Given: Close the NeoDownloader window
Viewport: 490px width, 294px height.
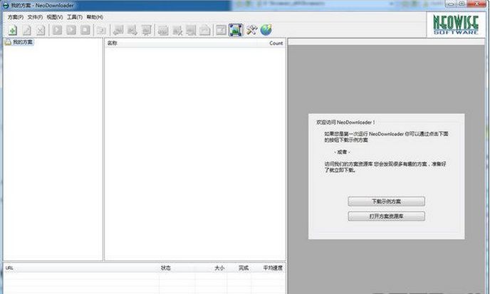Looking at the screenshot, I should pyautogui.click(x=478, y=4).
